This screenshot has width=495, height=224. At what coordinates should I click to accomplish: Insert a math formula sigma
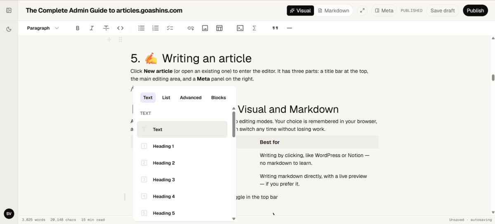coord(254,28)
